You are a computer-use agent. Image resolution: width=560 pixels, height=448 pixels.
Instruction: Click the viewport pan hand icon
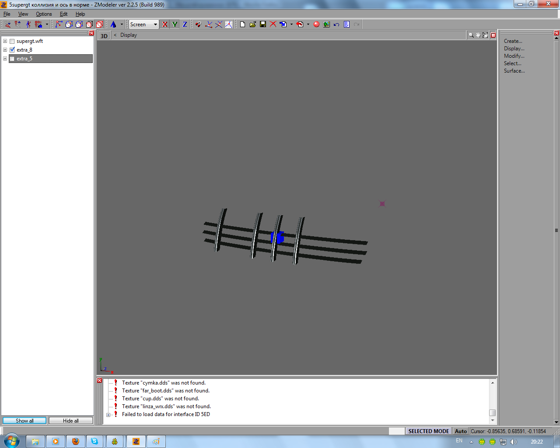pyautogui.click(x=478, y=35)
